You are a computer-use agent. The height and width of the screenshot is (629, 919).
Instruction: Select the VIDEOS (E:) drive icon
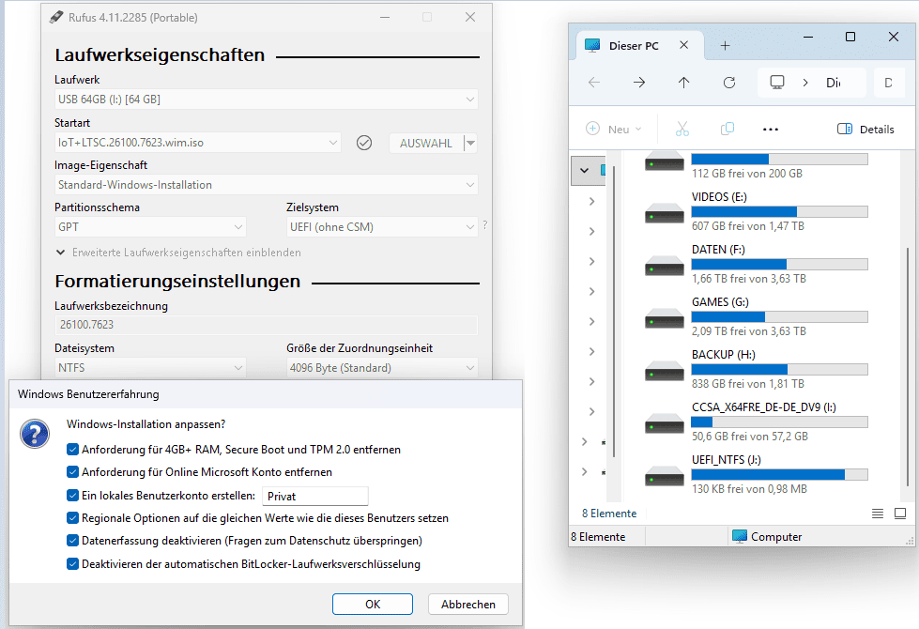(x=664, y=213)
